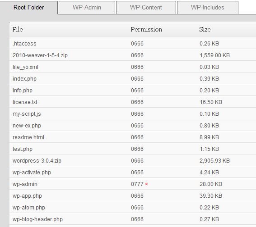Select the WP-Includes tab
Screen dimensions: 256x227
pos(208,8)
